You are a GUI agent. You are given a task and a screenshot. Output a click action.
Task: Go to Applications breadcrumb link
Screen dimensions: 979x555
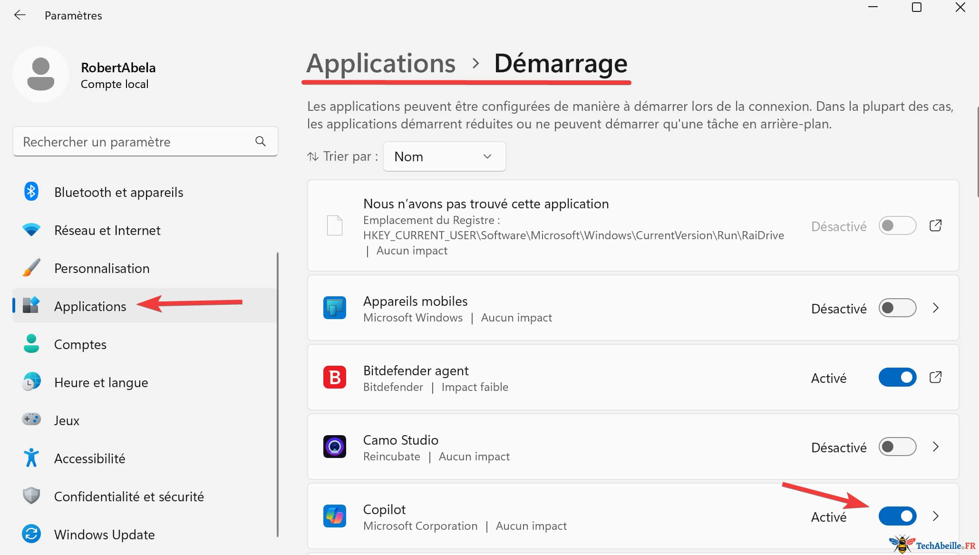pyautogui.click(x=380, y=63)
